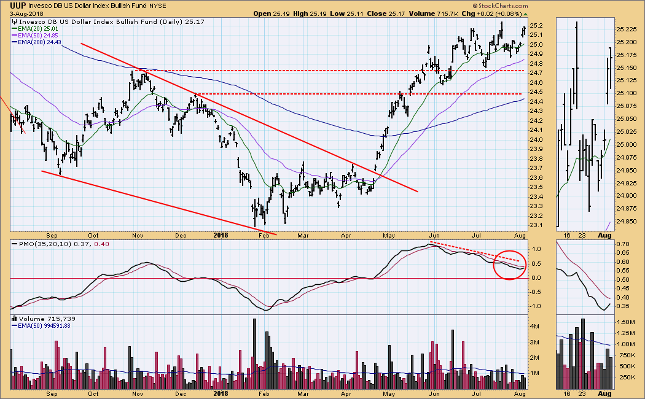Click the -1.0 label on the PMO axis
Image resolution: width=645 pixels, height=399 pixels.
536,306
